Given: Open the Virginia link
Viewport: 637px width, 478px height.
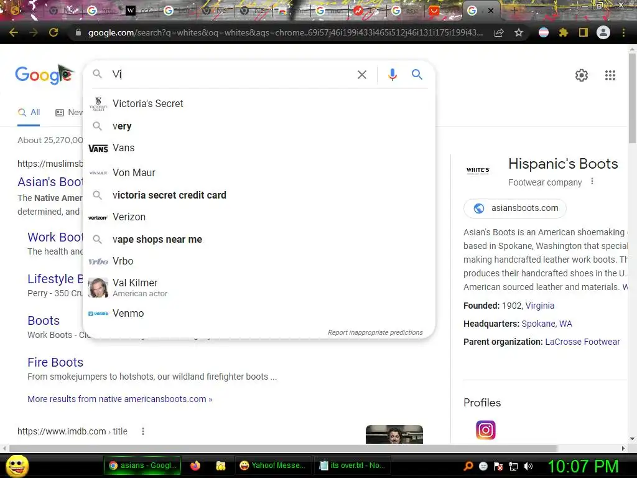Looking at the screenshot, I should point(539,306).
